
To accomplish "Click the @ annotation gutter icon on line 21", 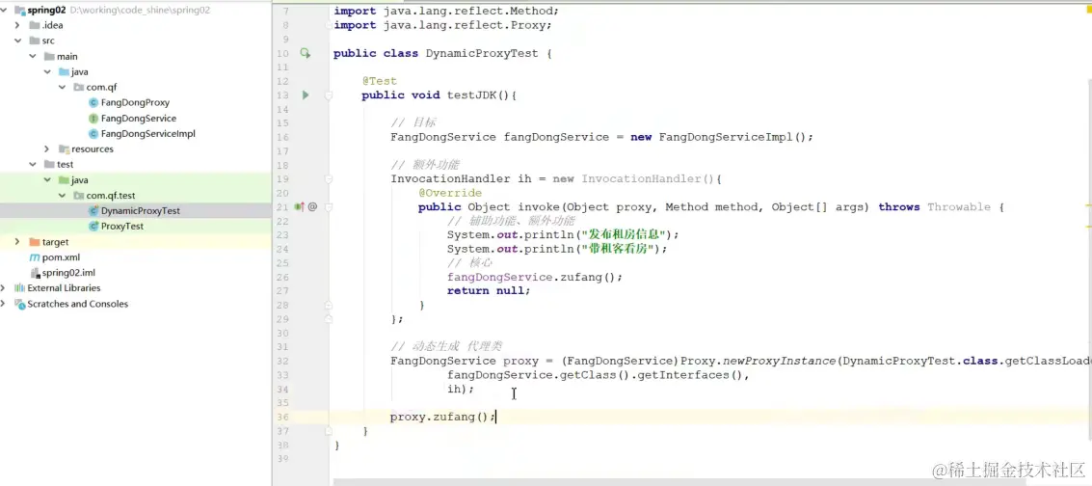I will click(312, 206).
